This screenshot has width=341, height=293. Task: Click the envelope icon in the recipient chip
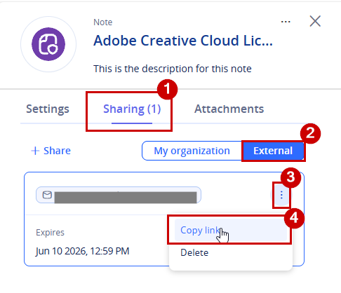pyautogui.click(x=47, y=195)
